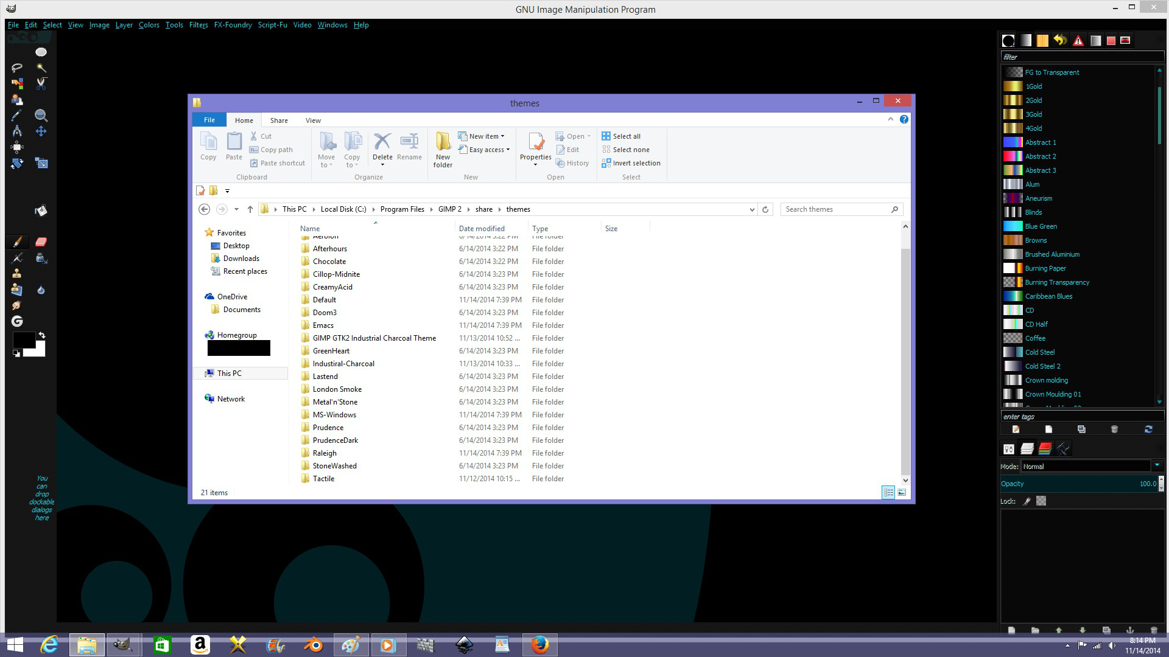Reset colors to default black and white
The image size is (1169, 657).
coord(16,353)
